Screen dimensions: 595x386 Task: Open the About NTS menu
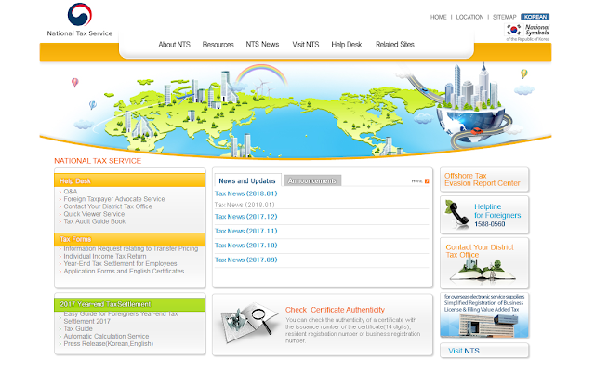tap(174, 45)
